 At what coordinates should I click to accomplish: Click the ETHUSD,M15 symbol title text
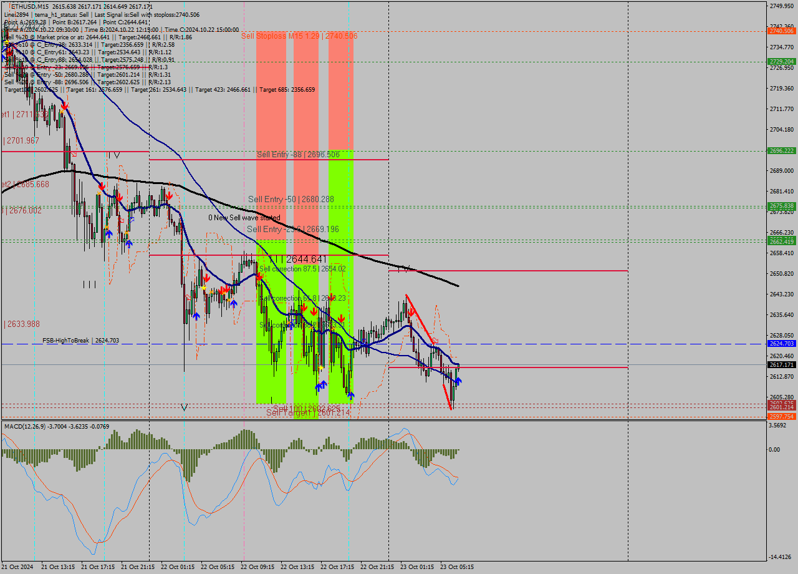(x=29, y=6)
